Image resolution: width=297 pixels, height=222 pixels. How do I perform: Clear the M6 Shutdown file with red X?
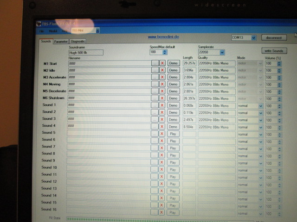tap(162, 98)
